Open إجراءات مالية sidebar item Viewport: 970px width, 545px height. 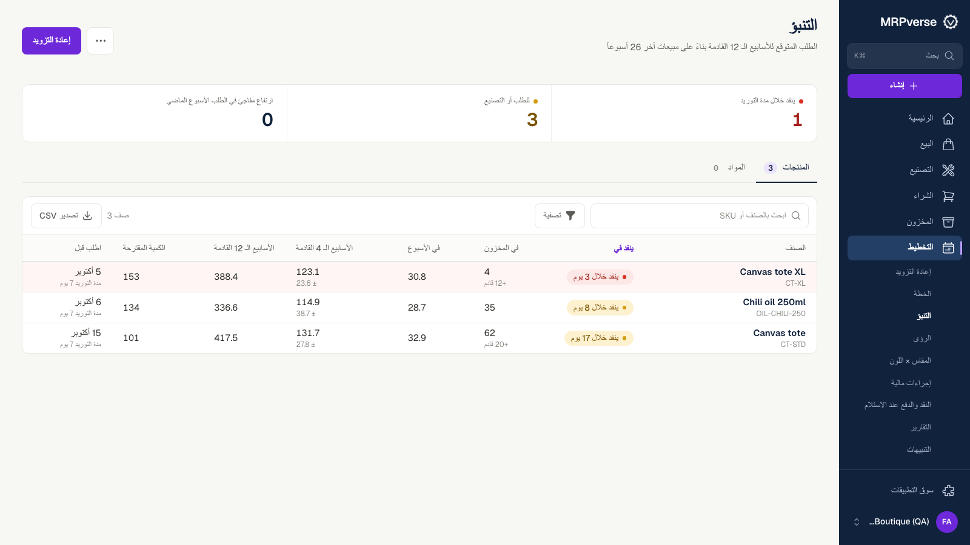tap(911, 383)
